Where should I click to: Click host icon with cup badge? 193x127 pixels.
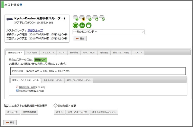(x=95, y=18)
